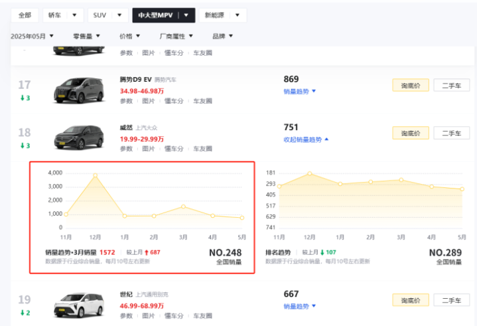Open 参数 for 威然

pyautogui.click(x=126, y=149)
